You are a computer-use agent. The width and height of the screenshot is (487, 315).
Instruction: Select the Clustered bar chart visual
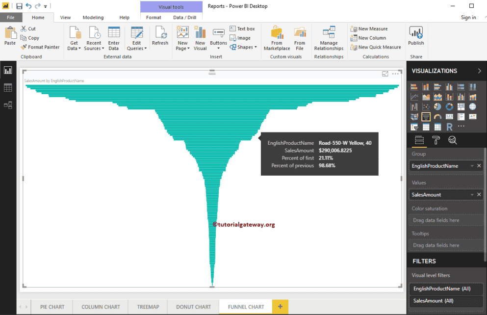click(437, 87)
